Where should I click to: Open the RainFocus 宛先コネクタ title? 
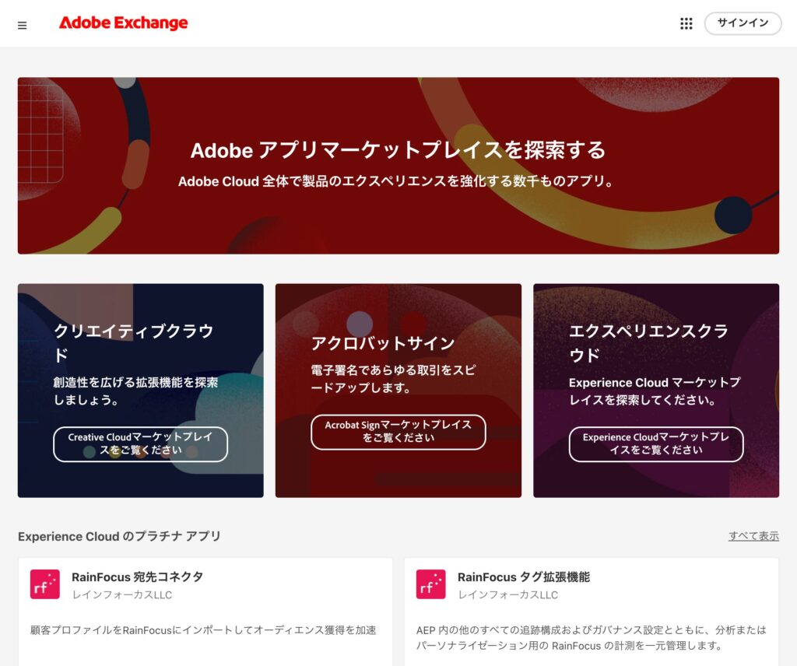137,577
